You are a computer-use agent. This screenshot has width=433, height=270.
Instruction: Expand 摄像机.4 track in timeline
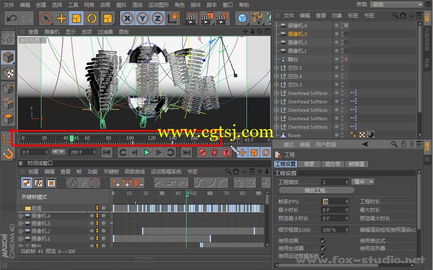[21, 216]
